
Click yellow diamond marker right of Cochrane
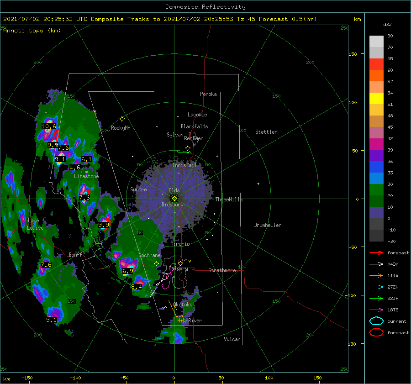coord(157,264)
